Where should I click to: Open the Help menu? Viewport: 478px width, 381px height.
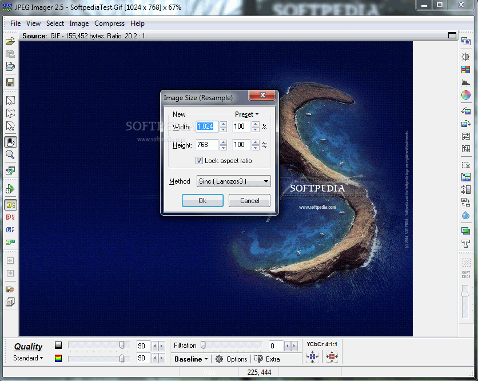[x=137, y=23]
